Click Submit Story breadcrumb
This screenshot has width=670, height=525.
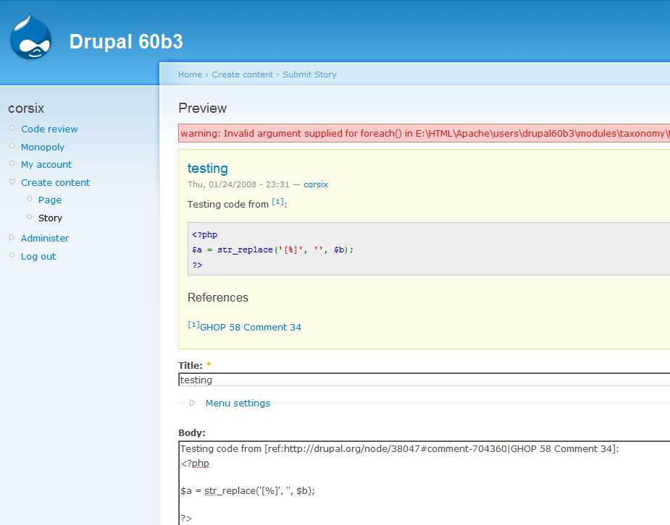309,74
